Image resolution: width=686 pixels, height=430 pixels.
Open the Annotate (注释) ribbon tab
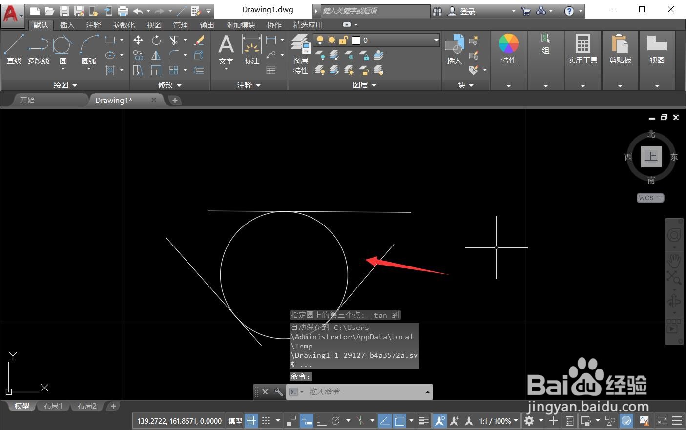pyautogui.click(x=93, y=25)
